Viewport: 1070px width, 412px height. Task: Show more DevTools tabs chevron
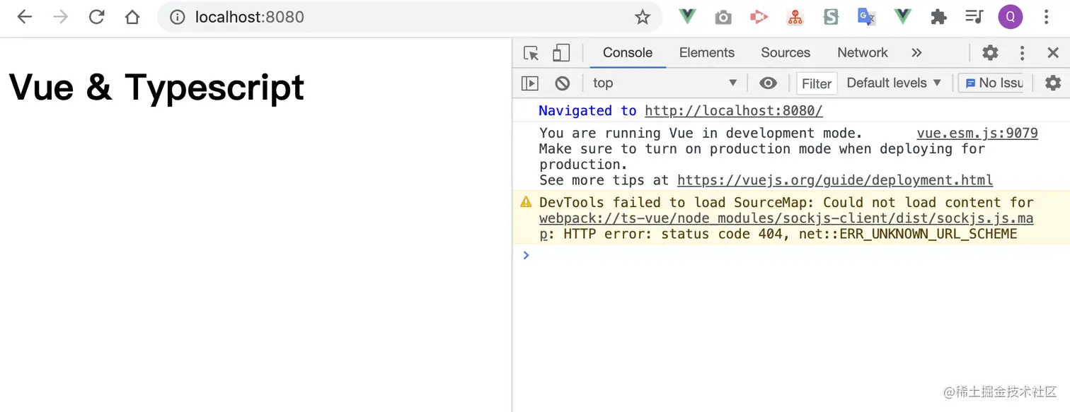coord(916,52)
